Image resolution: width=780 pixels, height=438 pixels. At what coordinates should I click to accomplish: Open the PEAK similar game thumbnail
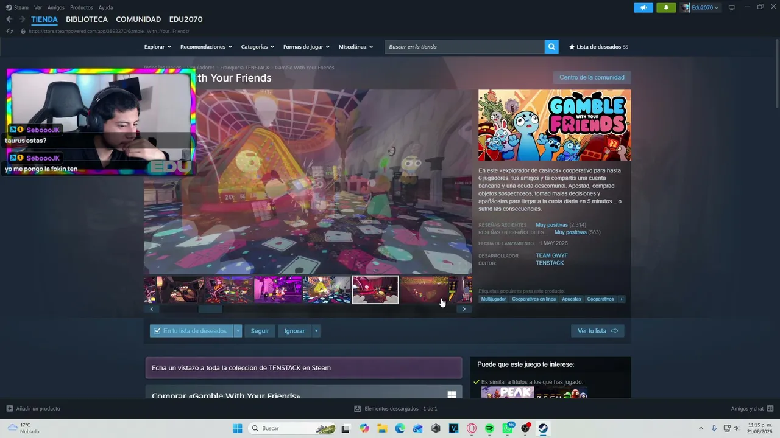(508, 392)
